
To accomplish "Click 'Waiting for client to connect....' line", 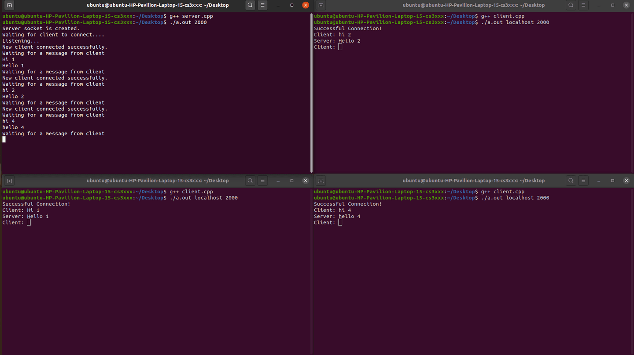I will pos(53,35).
